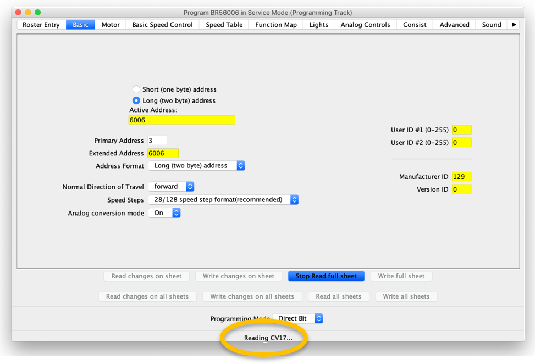The image size is (535, 364).
Task: Open Normal Direction of Travel dropdown
Action: [x=172, y=187]
